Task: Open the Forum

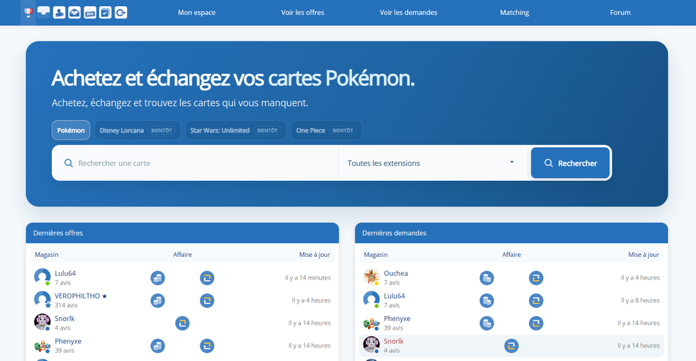Action: 620,12
